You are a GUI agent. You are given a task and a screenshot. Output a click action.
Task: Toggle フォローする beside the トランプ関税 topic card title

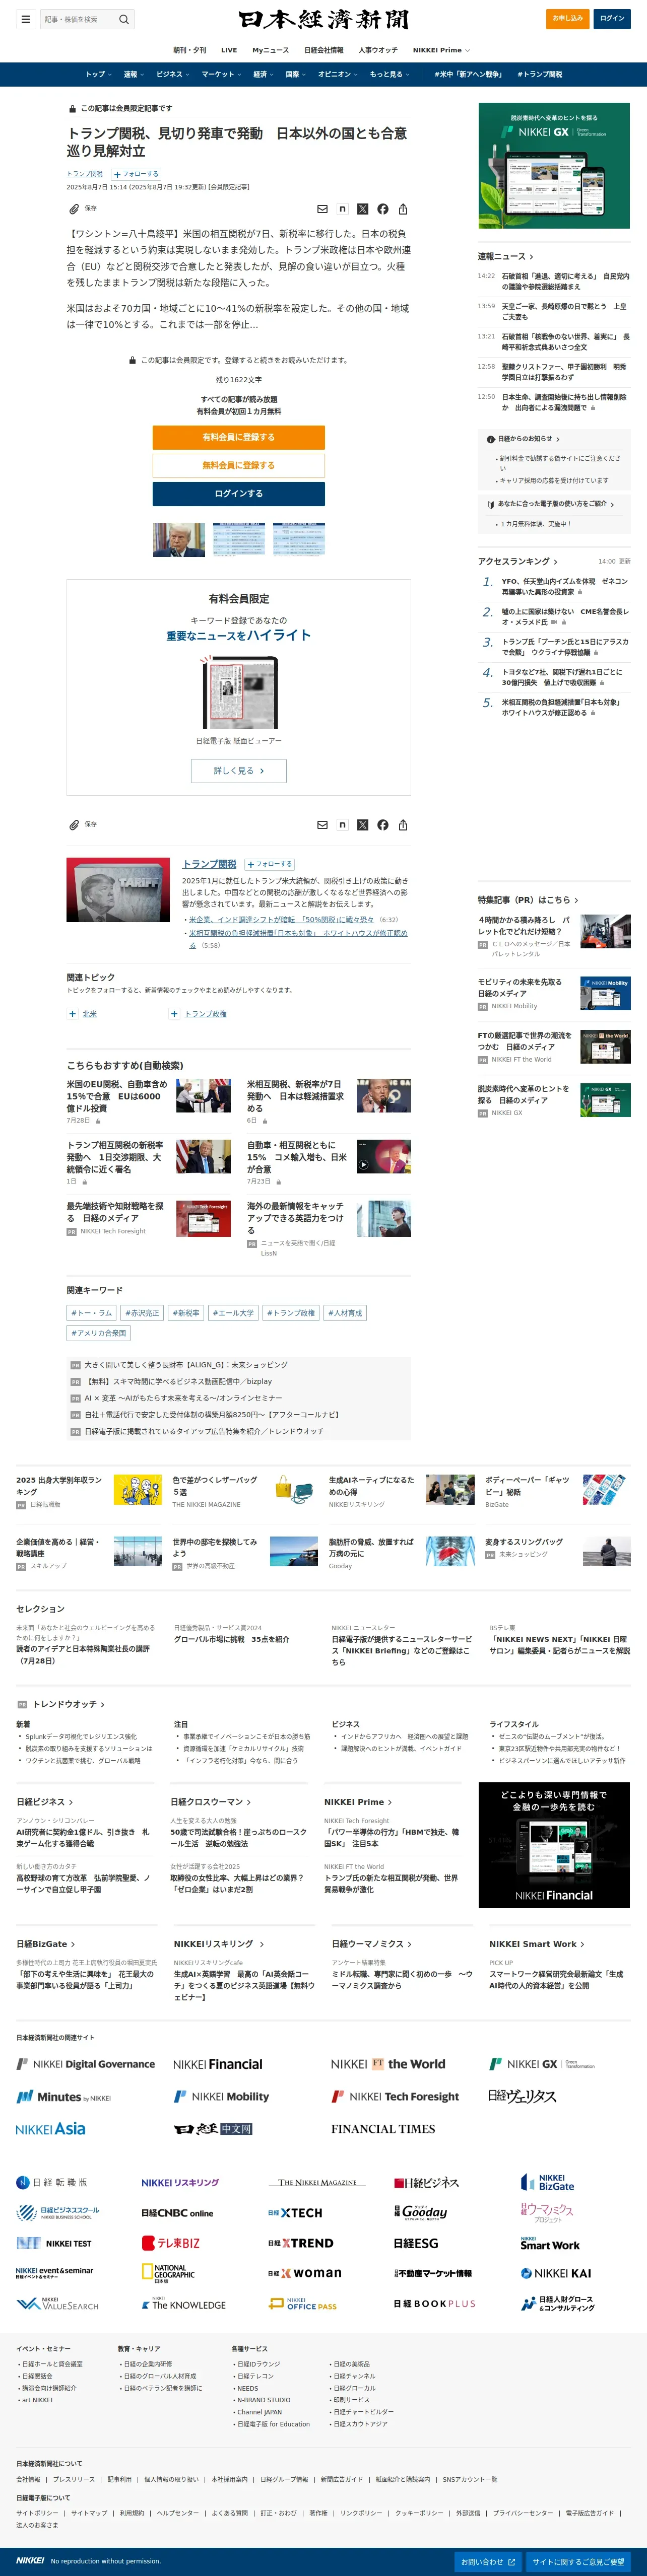click(269, 864)
